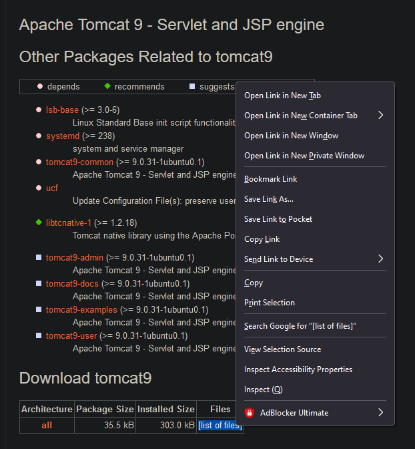Expand the AdBlocker Ultimate submenu arrow

[381, 413]
